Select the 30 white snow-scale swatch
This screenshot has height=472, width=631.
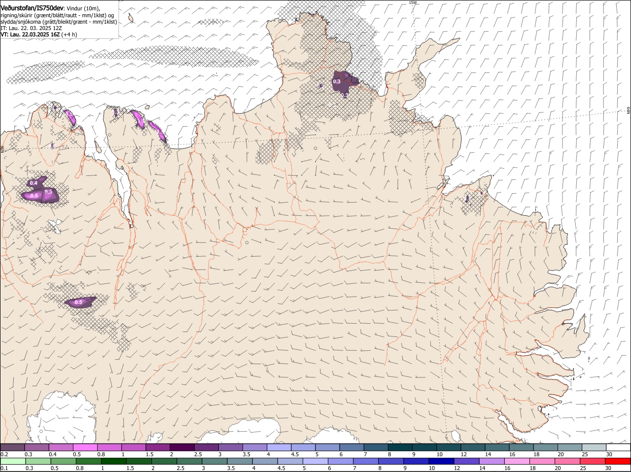click(618, 447)
